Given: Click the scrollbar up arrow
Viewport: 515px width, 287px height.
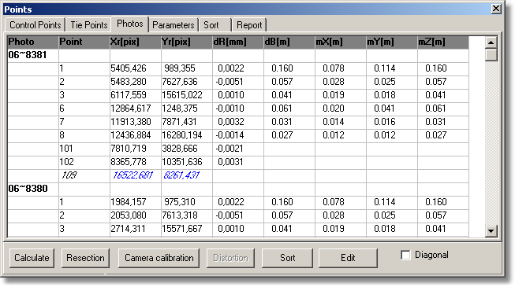Looking at the screenshot, I should pyautogui.click(x=491, y=42).
